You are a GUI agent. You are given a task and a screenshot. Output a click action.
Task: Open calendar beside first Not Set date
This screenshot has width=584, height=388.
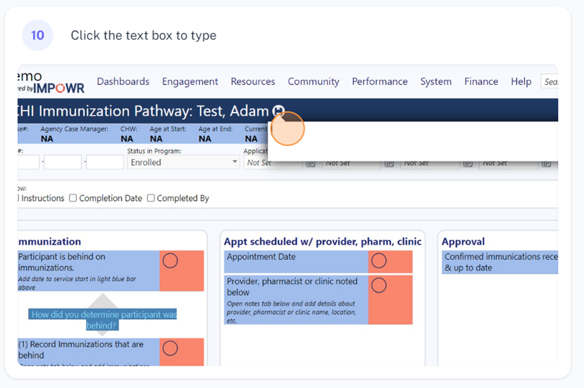click(311, 163)
